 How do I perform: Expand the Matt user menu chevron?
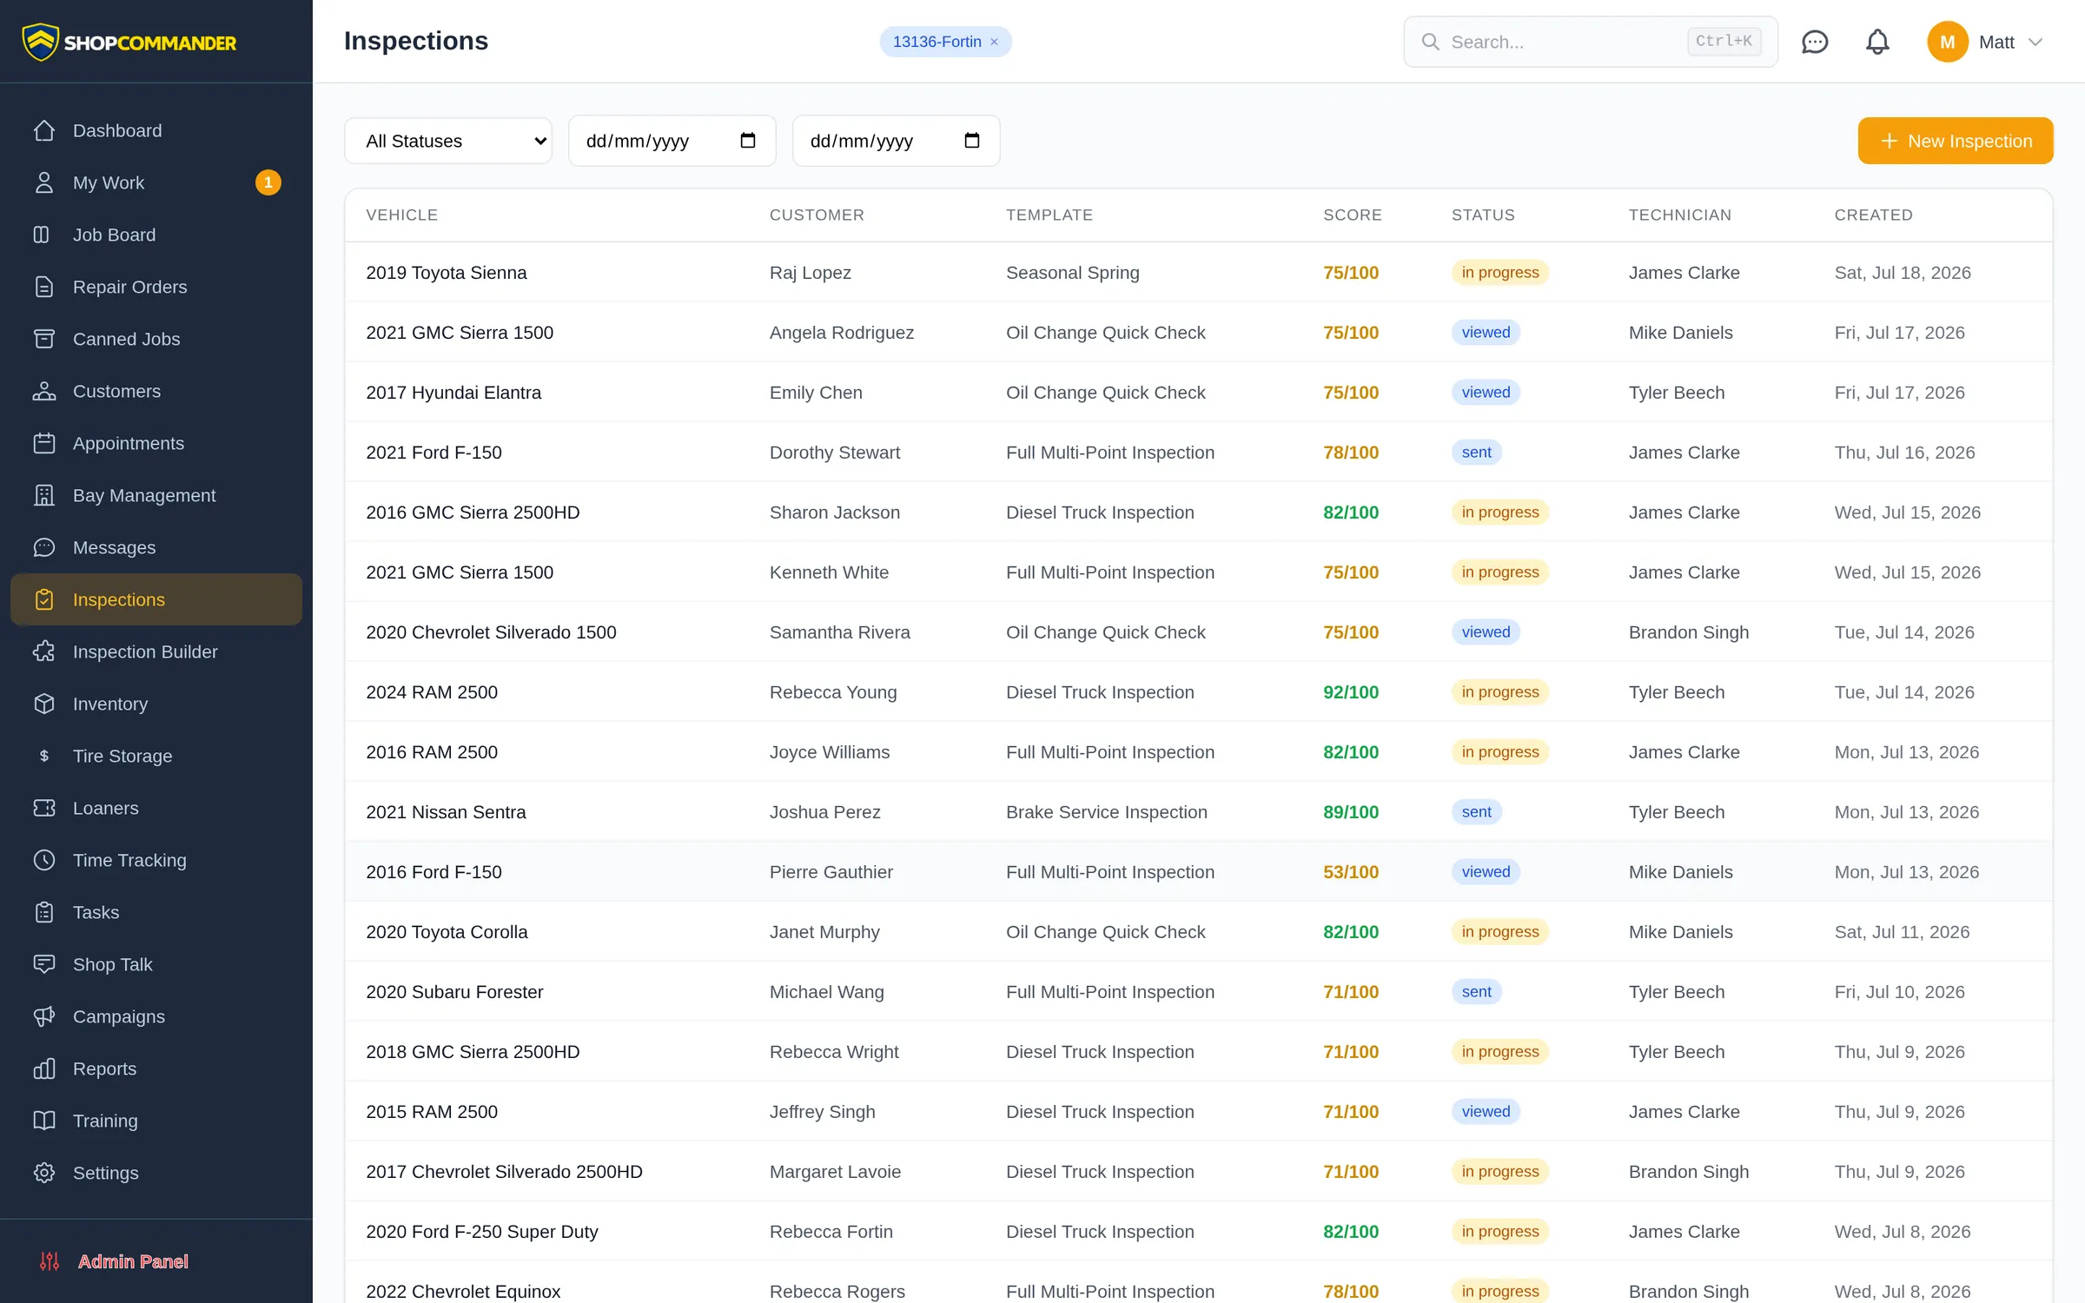coord(2035,42)
